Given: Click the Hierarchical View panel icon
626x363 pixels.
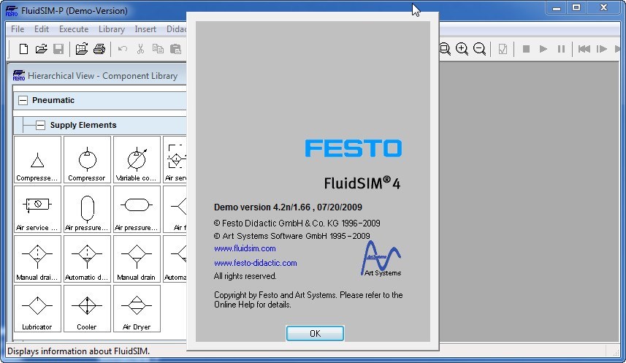Looking at the screenshot, I should [x=19, y=75].
